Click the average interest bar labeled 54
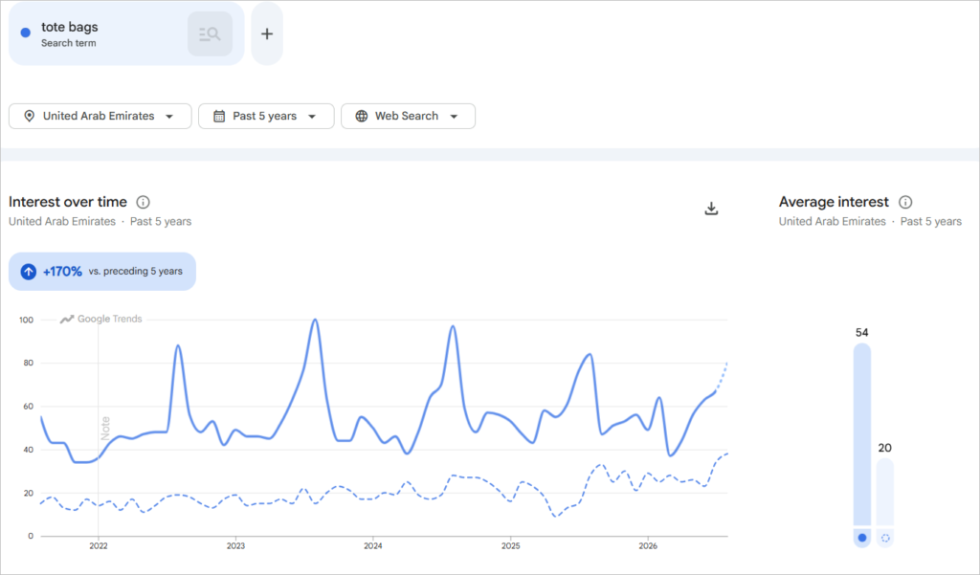 [x=862, y=434]
